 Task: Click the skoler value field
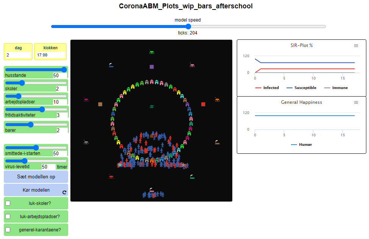tap(61, 89)
